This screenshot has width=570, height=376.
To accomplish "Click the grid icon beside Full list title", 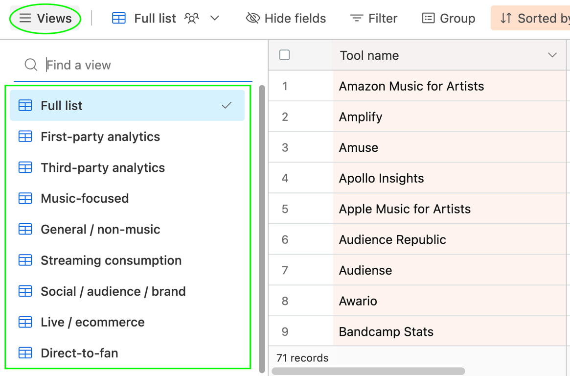I will click(x=119, y=19).
